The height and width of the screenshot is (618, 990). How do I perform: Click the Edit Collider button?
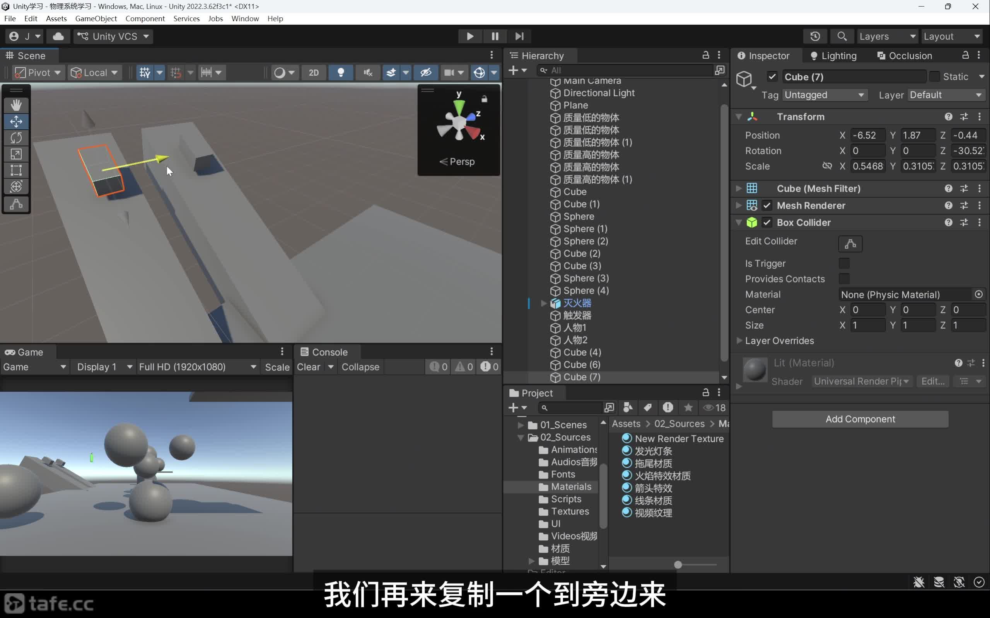pyautogui.click(x=850, y=244)
